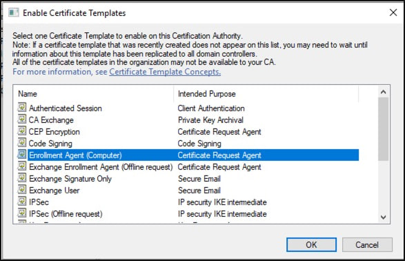Click the Authenticated Session template icon
Screen dimensions: 405x261
[x=22, y=107]
